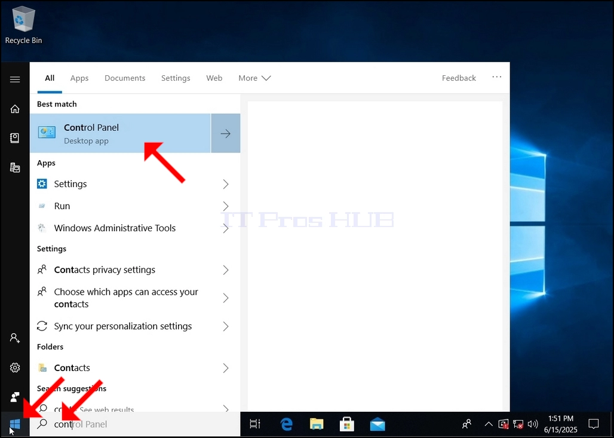614x438 pixels.
Task: Click the Windows Start button
Action: 15,424
